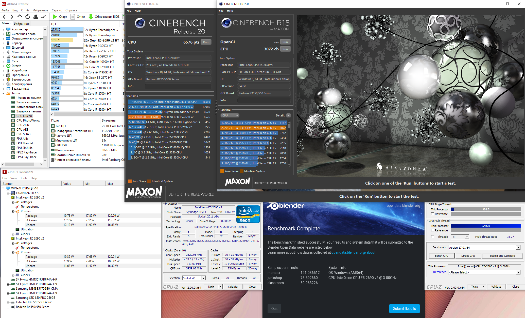Switch to the Избранное tab in AIDA64
The height and width of the screenshot is (318, 525).
[22, 24]
